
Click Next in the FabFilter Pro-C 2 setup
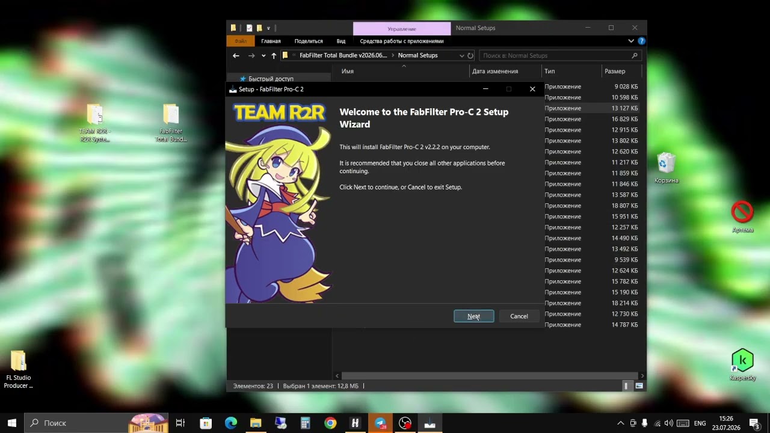[473, 316]
